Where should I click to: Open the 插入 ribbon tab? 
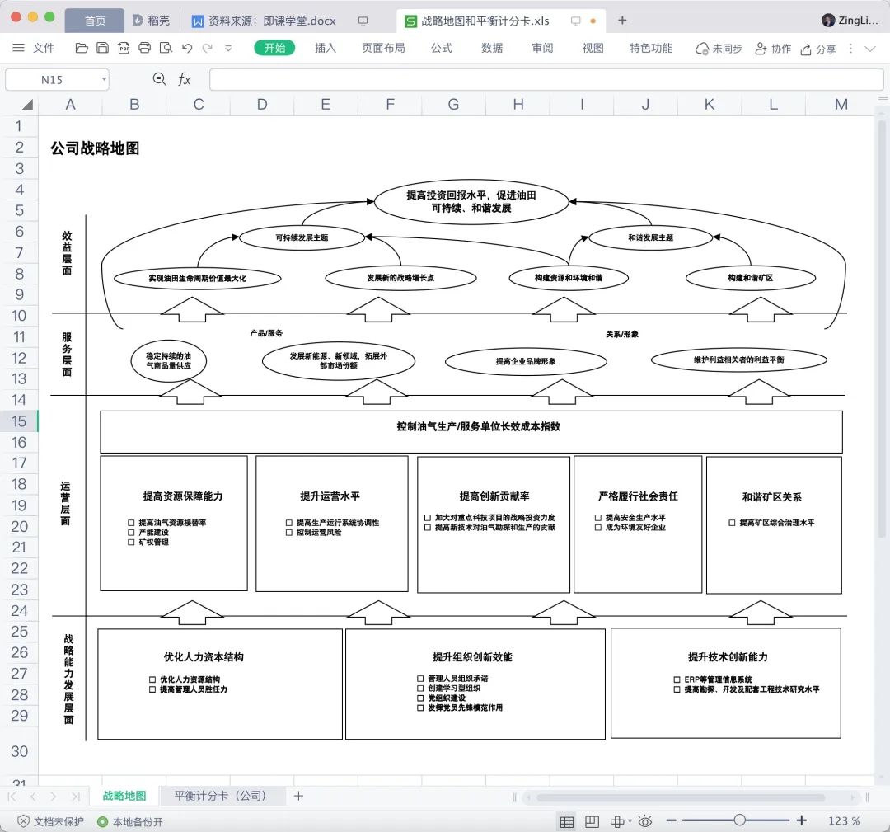326,48
